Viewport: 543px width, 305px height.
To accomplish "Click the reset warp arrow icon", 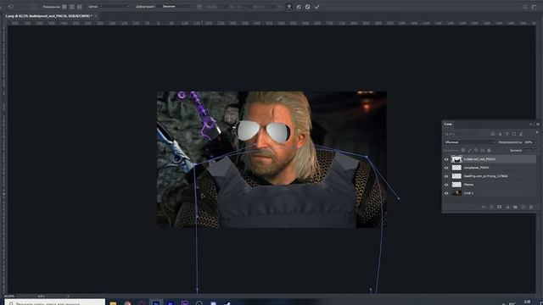I will (x=299, y=7).
